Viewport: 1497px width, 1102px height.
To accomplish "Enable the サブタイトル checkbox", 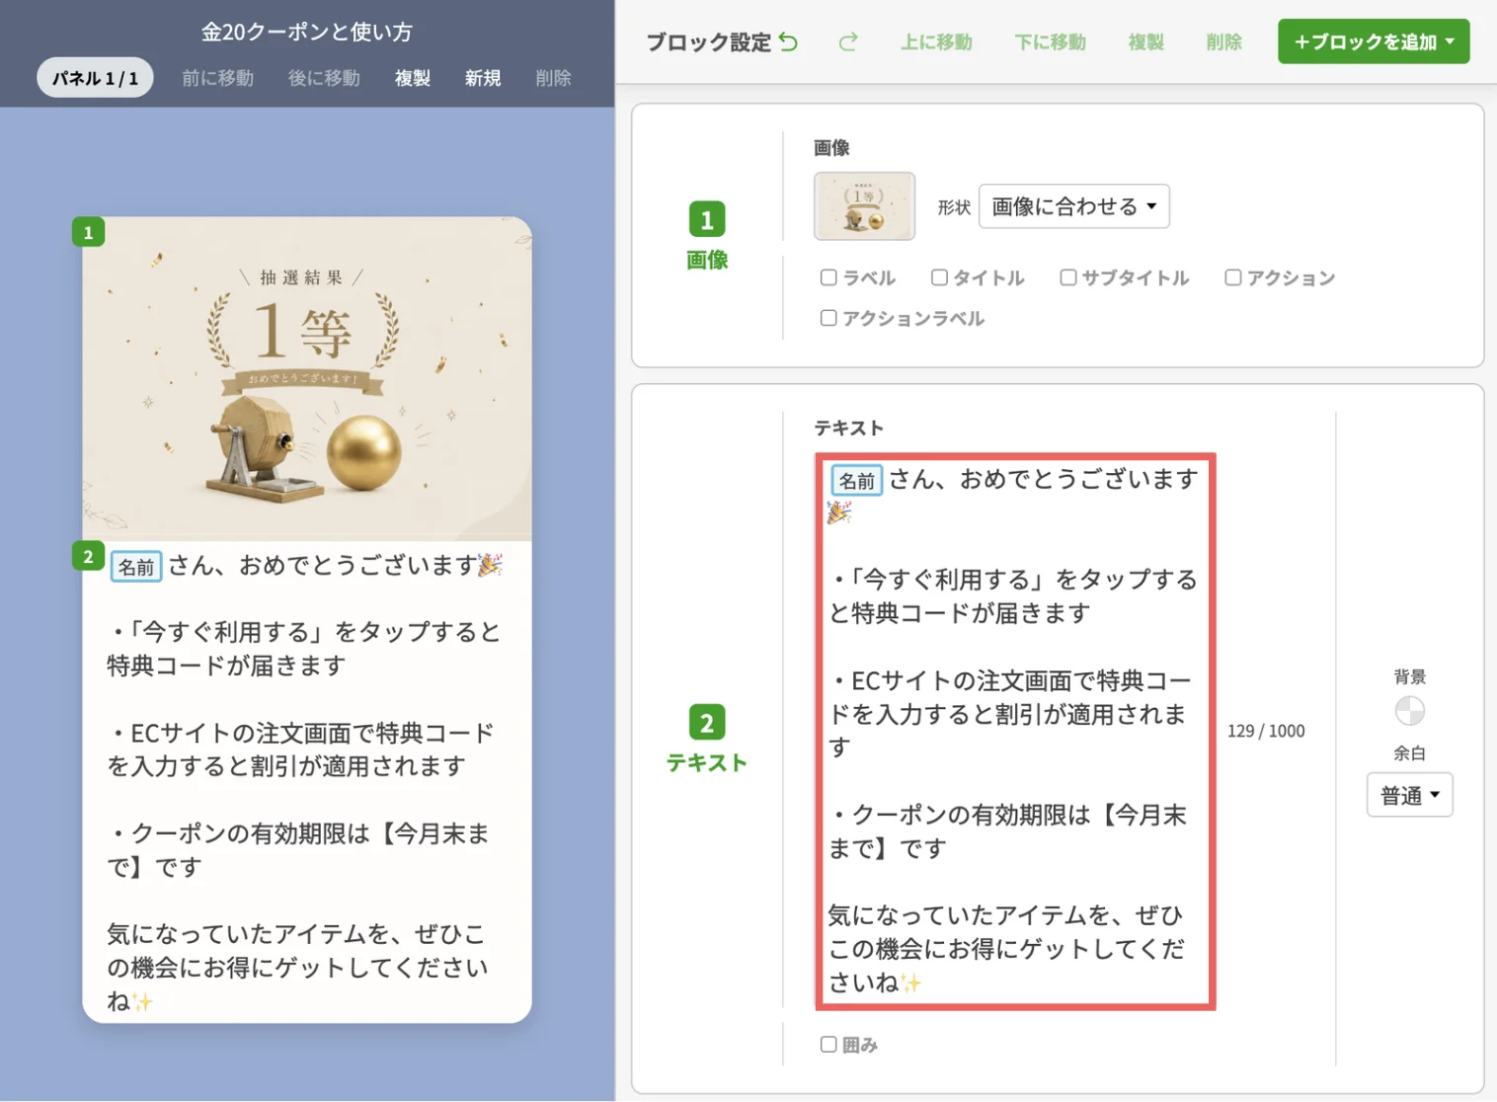I will [1067, 277].
